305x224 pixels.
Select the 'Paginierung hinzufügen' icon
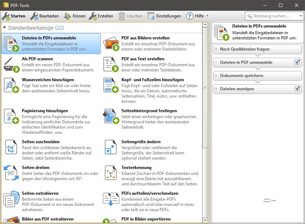(x=11, y=116)
